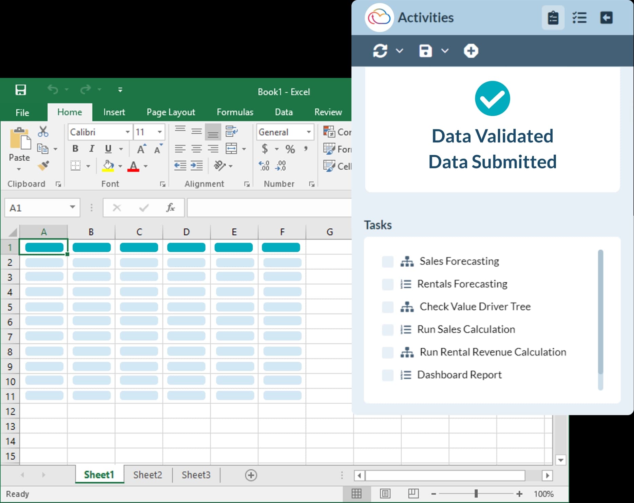Open the Rentals Forecasting task
The width and height of the screenshot is (634, 503).
(462, 284)
